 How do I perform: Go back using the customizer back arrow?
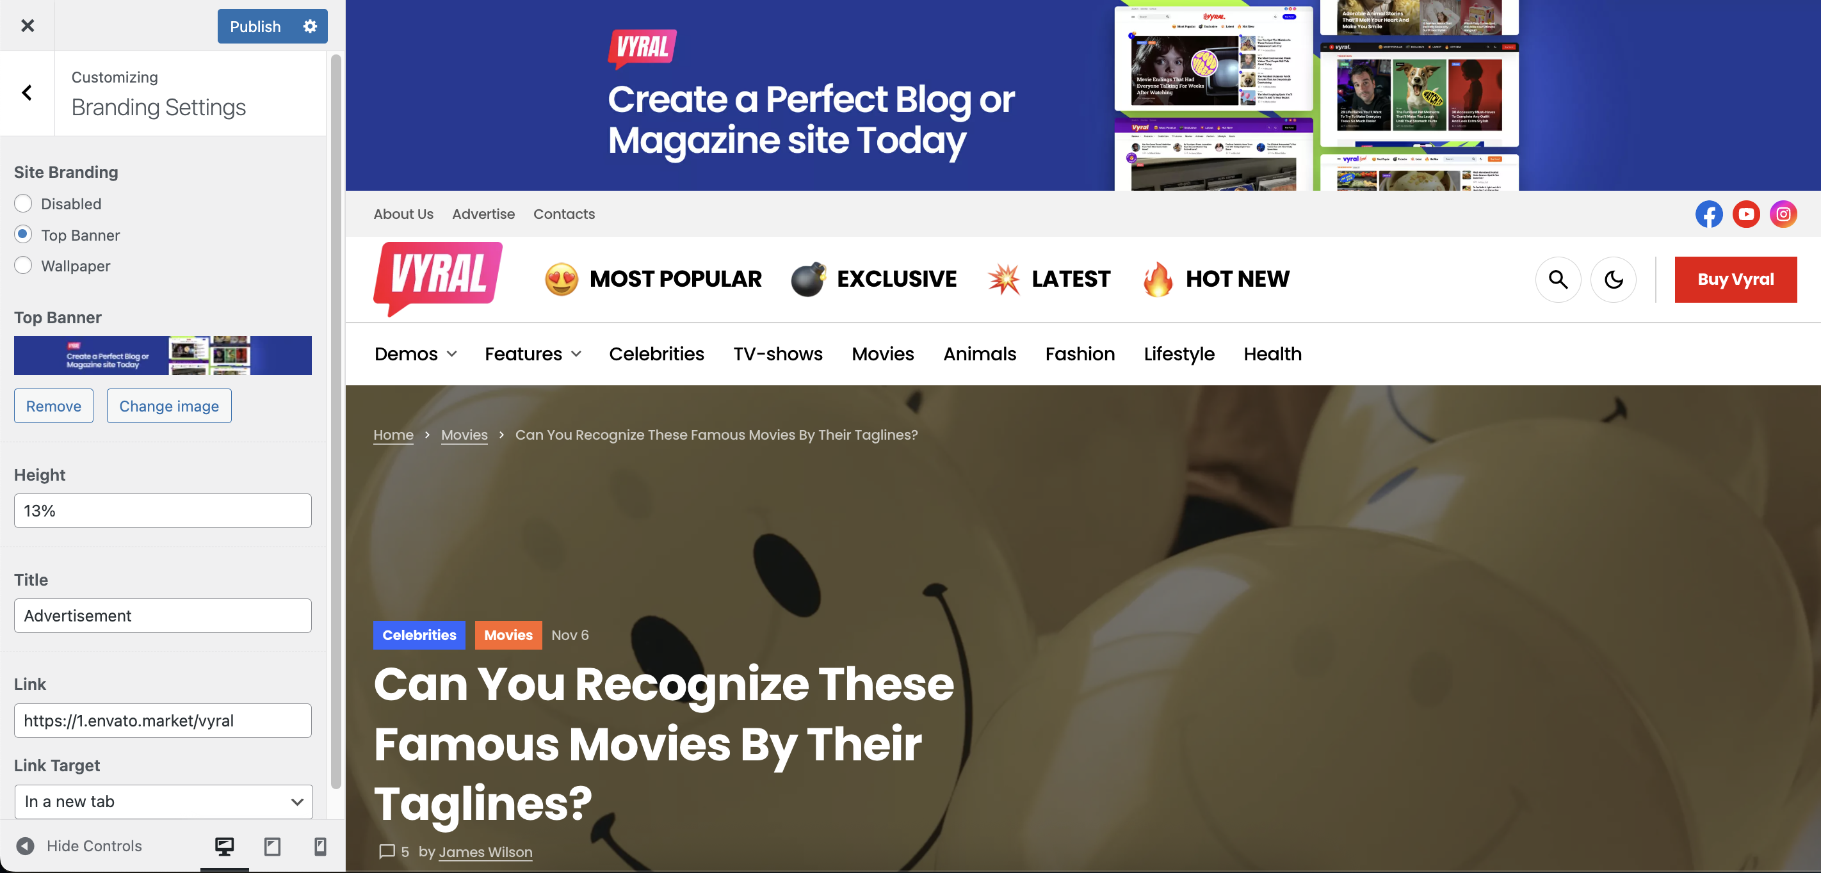point(27,93)
